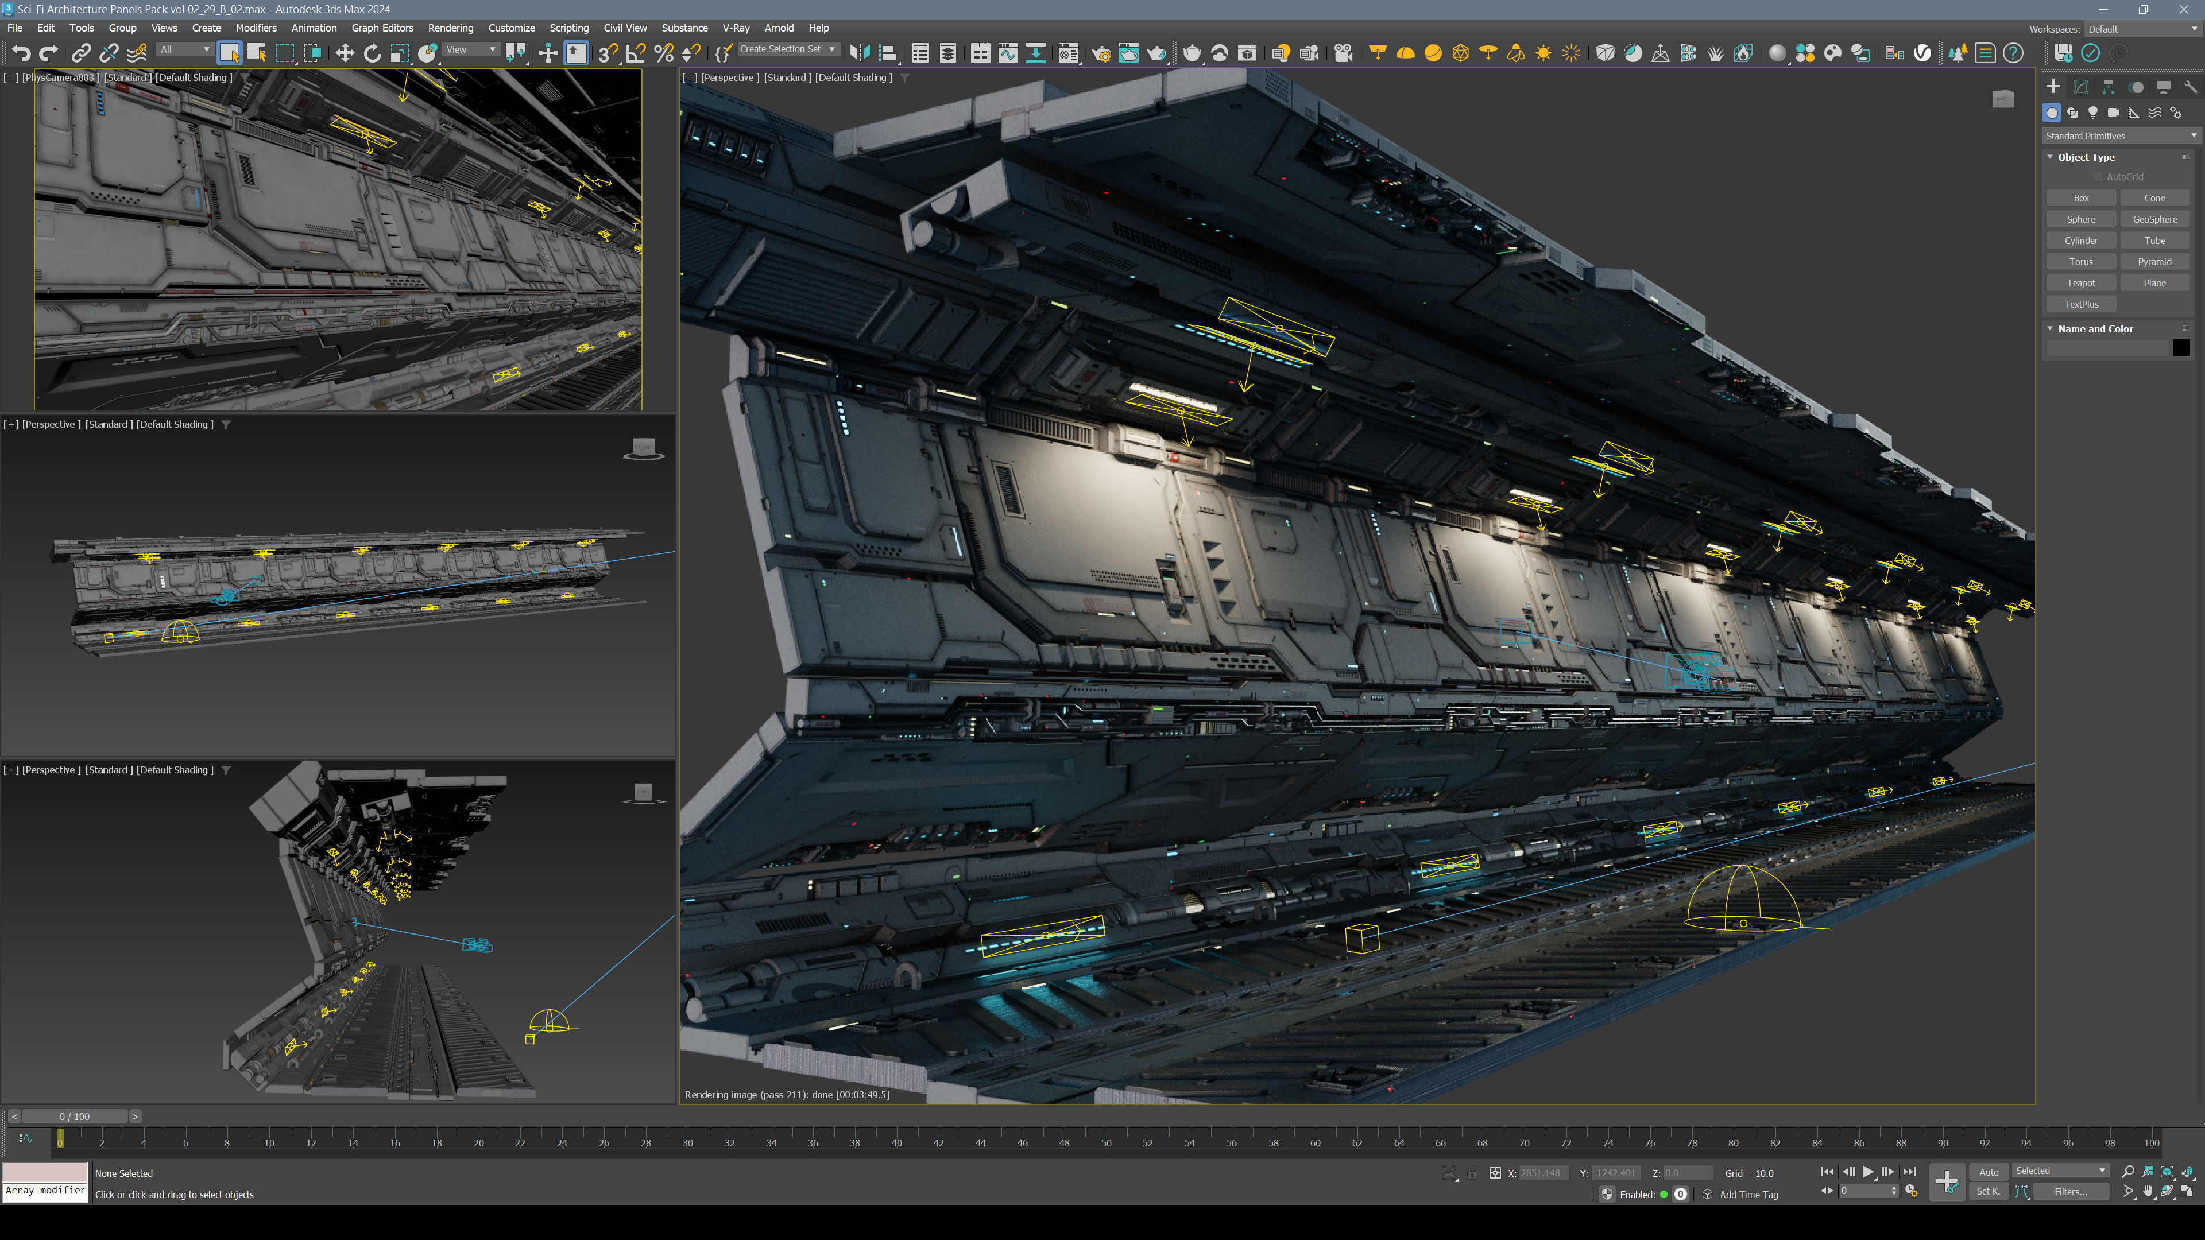This screenshot has width=2205, height=1240.
Task: Click the Filters... button
Action: point(2069,1191)
